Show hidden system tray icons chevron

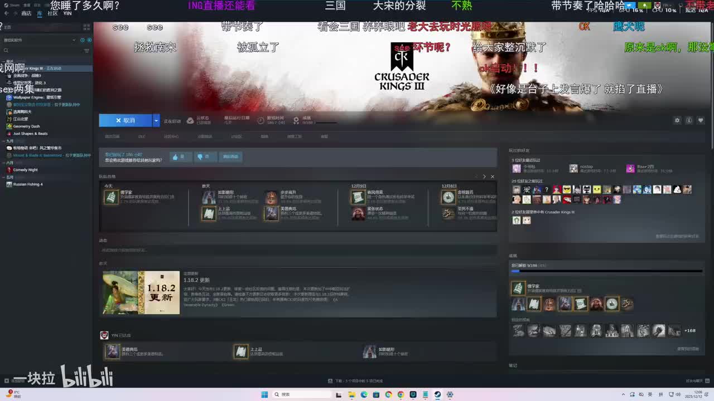coord(624,395)
